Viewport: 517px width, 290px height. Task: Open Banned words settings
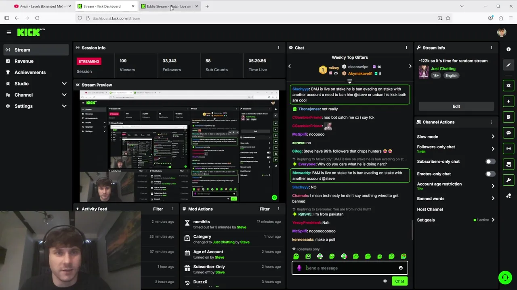tap(456, 199)
